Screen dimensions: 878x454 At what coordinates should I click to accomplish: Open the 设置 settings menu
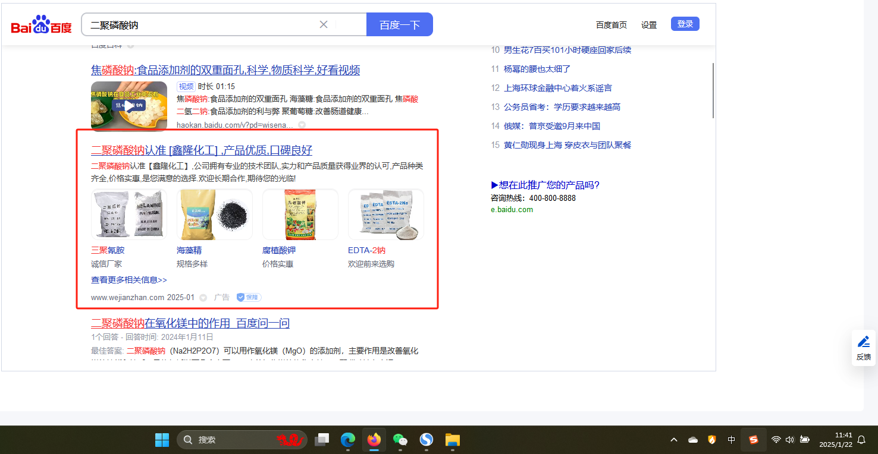click(649, 24)
